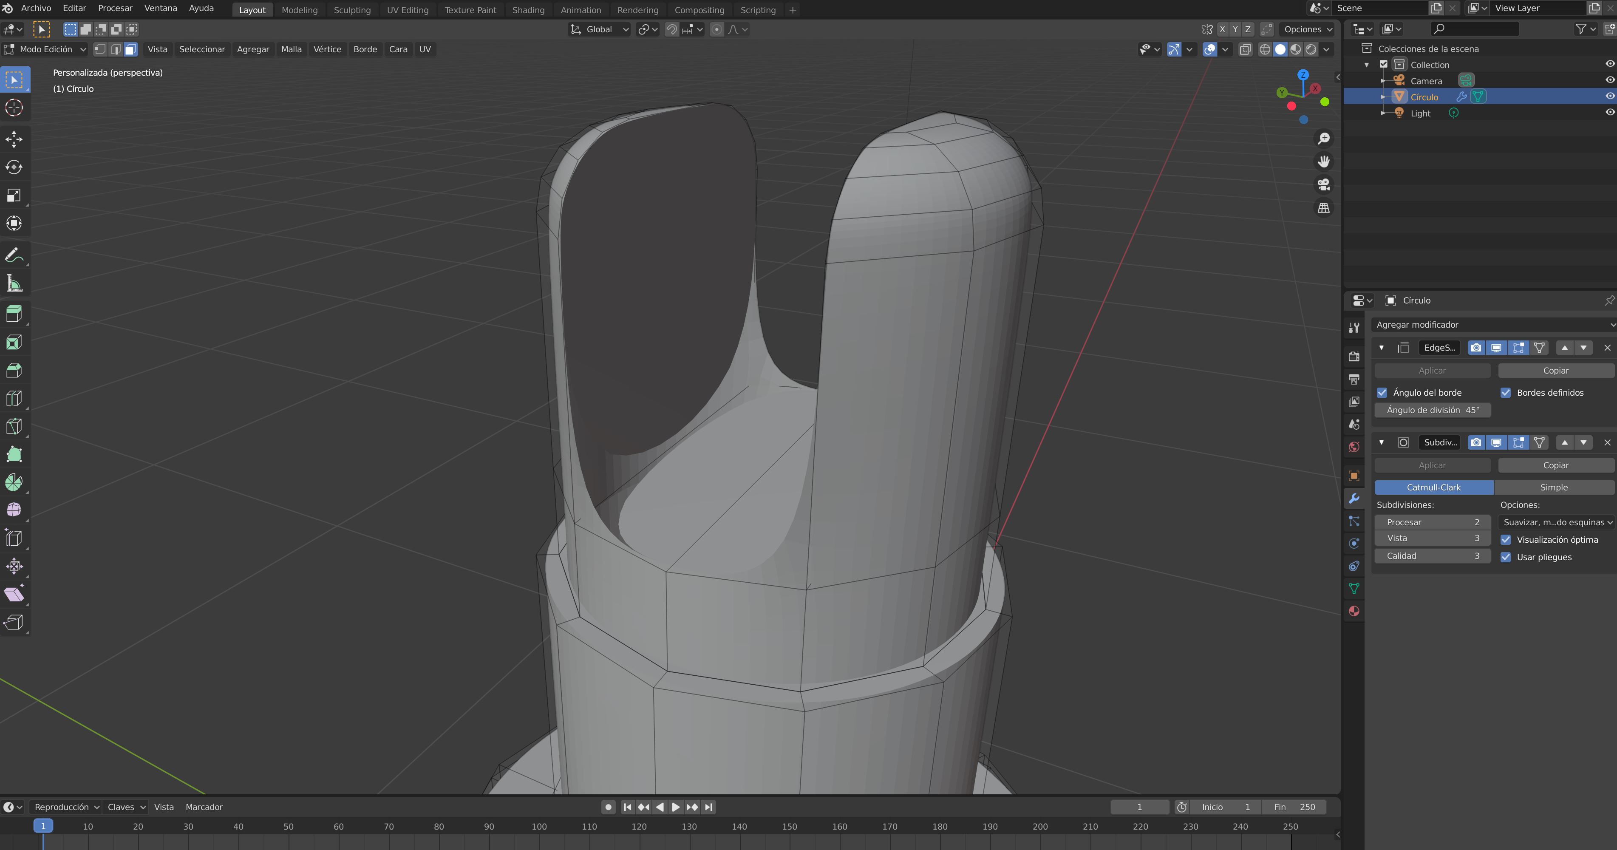This screenshot has width=1617, height=850.
Task: Switch to the Sculpting workspace tab
Action: pyautogui.click(x=351, y=10)
